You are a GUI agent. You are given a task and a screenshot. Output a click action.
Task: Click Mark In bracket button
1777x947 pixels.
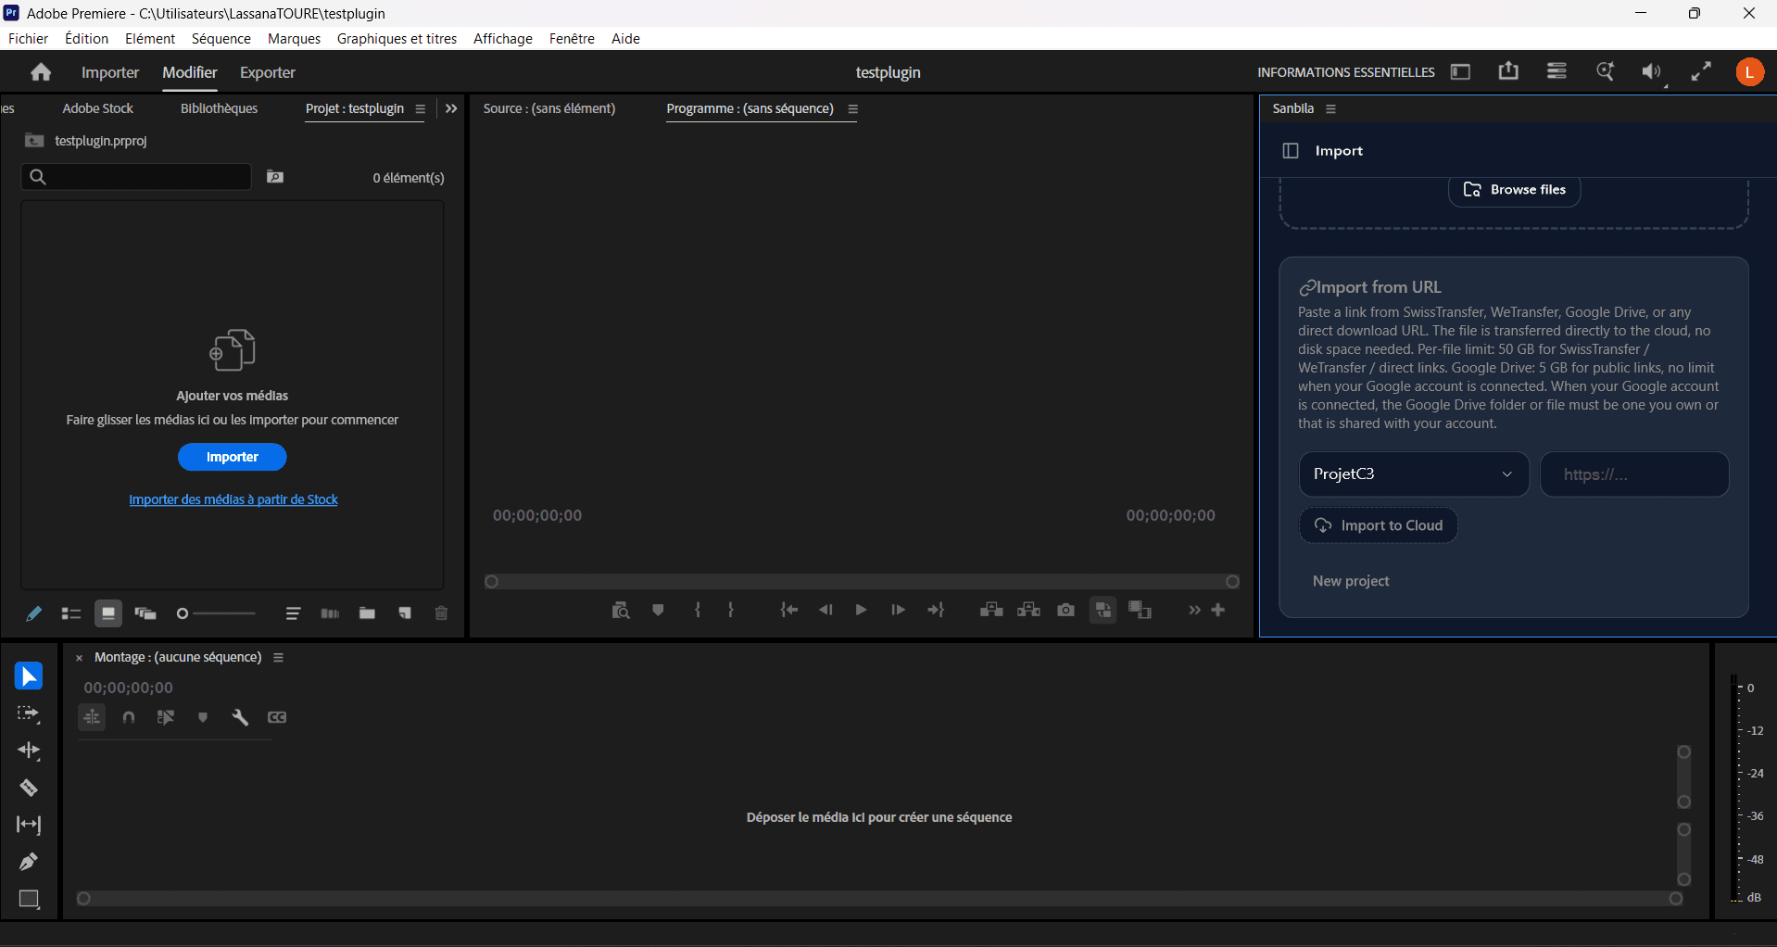point(698,610)
